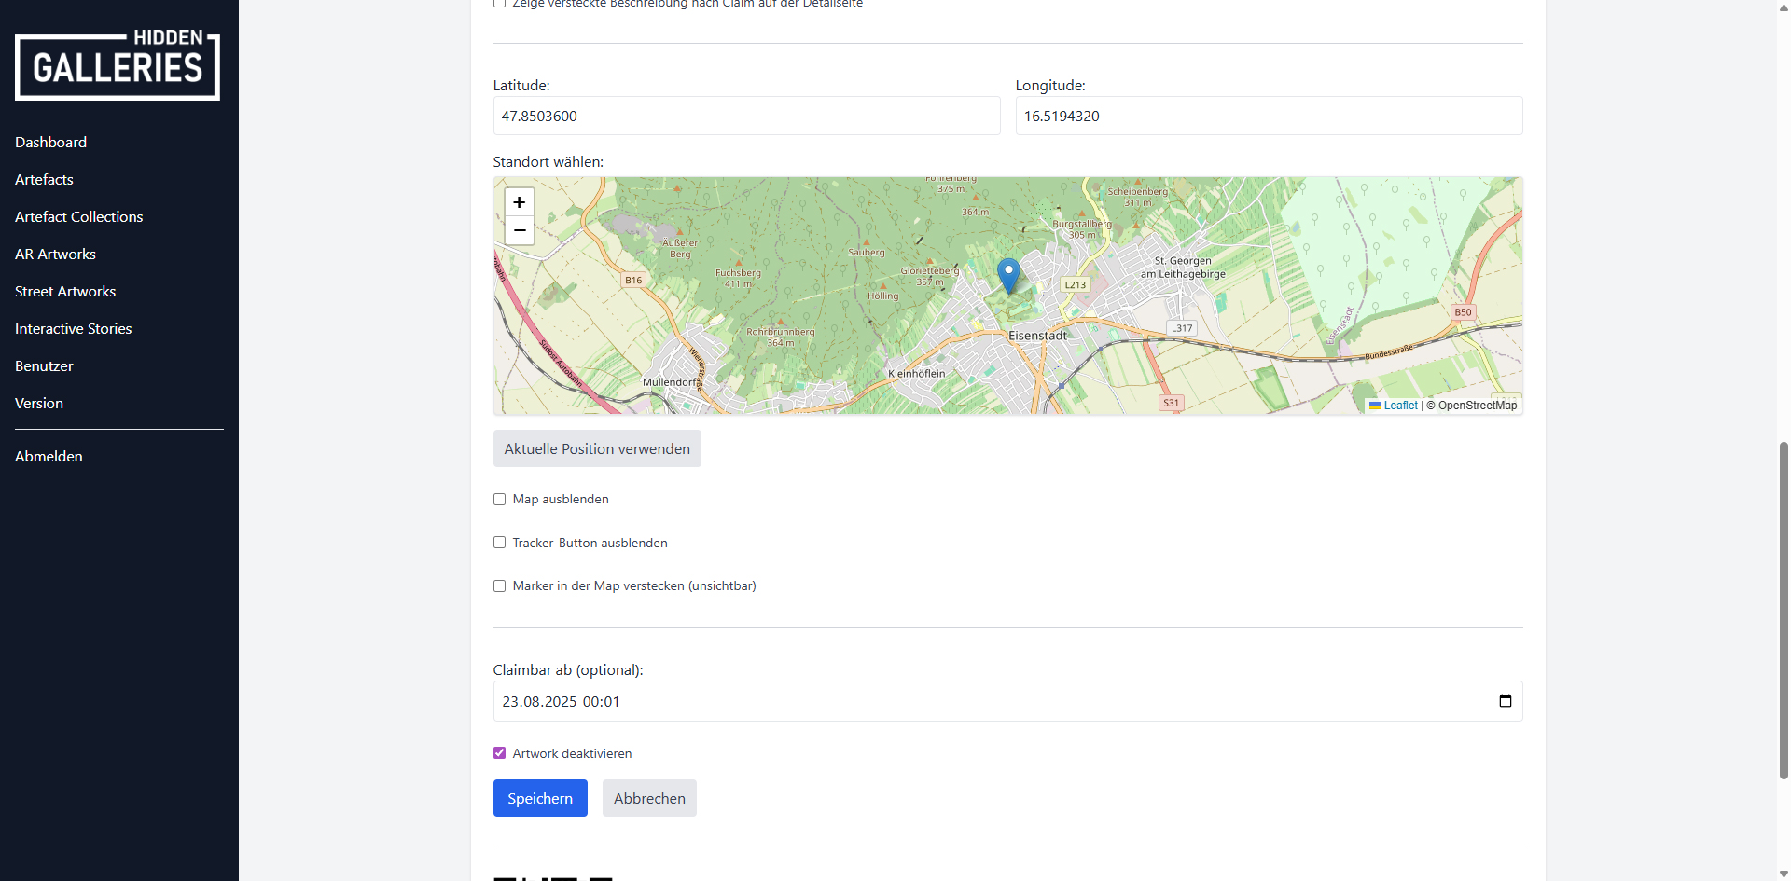This screenshot has height=881, width=1791.
Task: Click the Hidden Galleries logo
Action: point(118,65)
